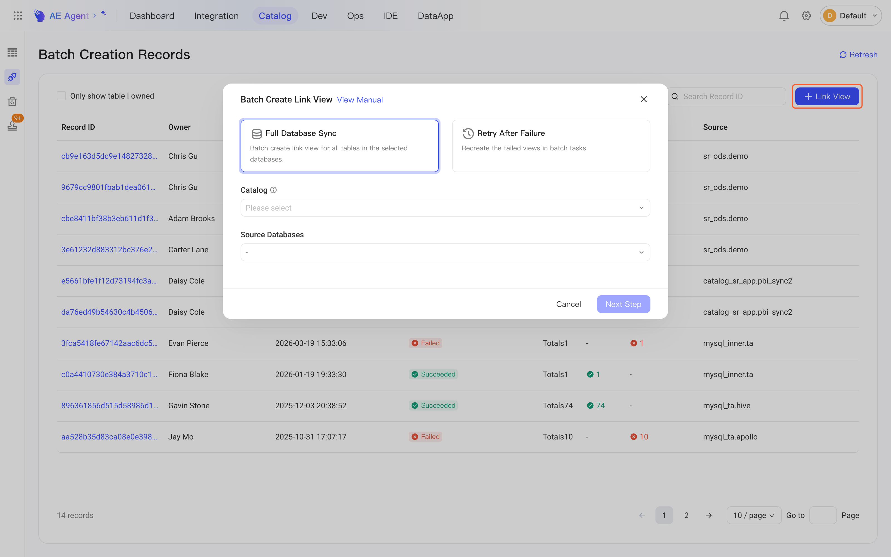The height and width of the screenshot is (557, 891).
Task: Open the Catalog dropdown
Action: [x=445, y=208]
